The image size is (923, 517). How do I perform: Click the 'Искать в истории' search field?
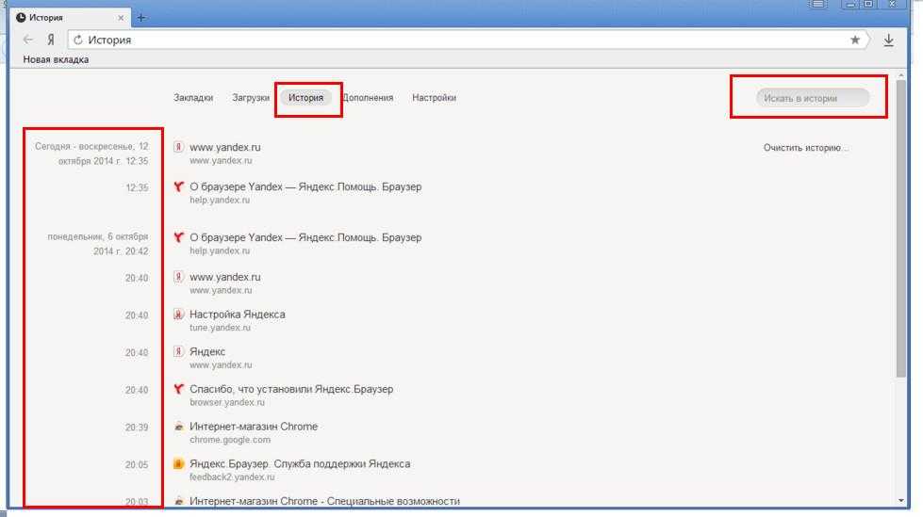click(x=813, y=98)
